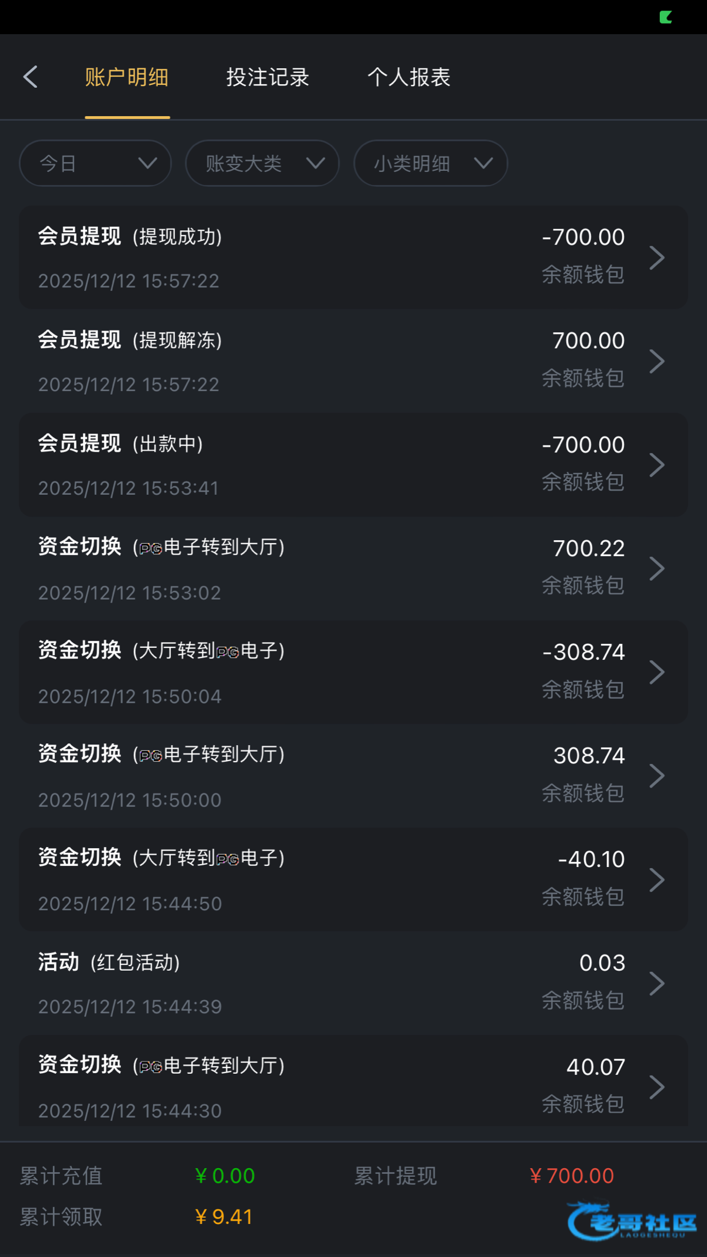Screen dimensions: 707x1257
Task: Tap chevron beside the 700.22 transfer
Action: 656,568
